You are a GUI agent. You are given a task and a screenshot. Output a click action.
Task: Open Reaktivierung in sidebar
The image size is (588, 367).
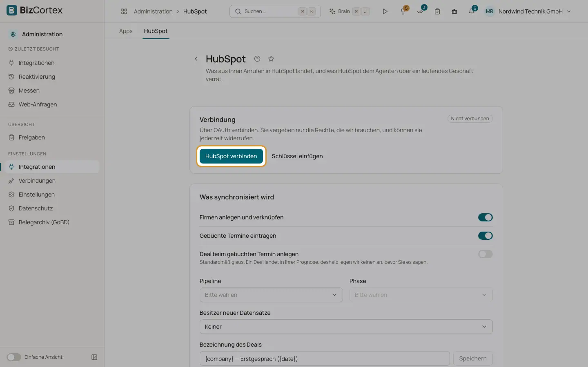pos(52,77)
